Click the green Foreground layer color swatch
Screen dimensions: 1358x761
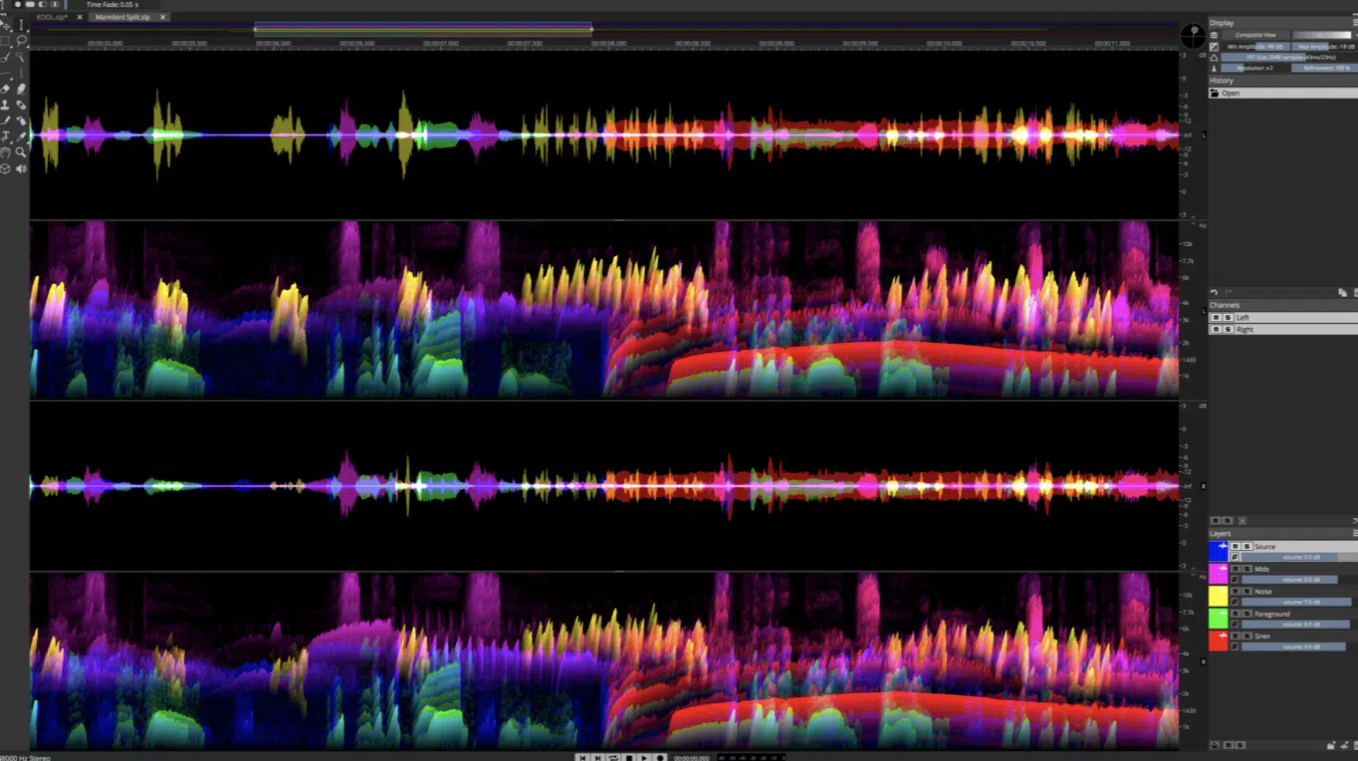pyautogui.click(x=1218, y=618)
